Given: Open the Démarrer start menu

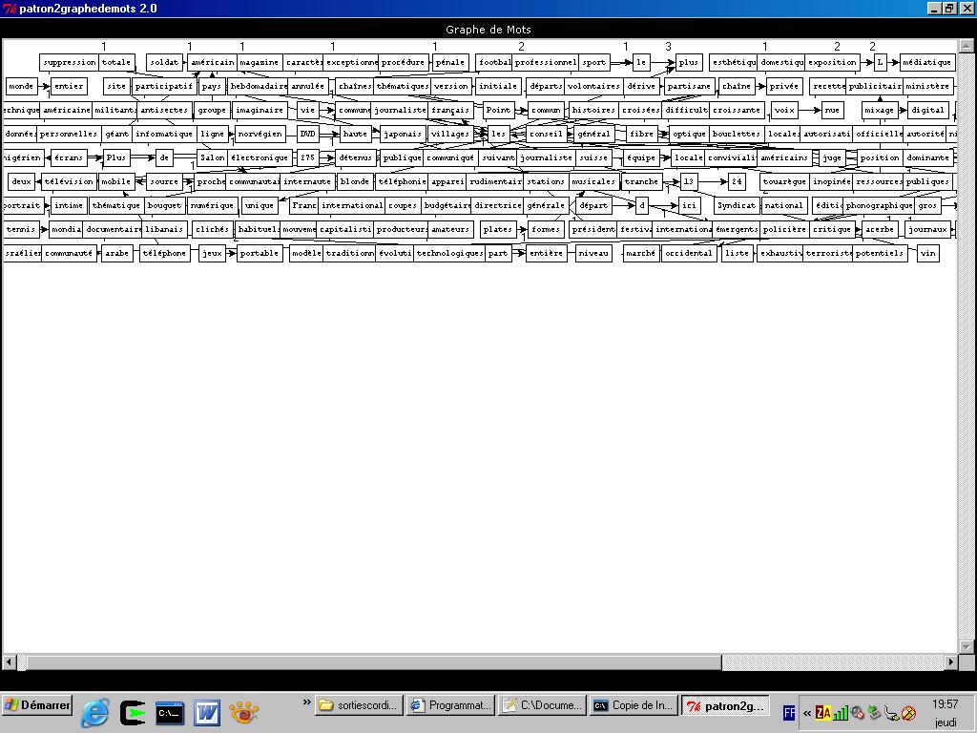Looking at the screenshot, I should [37, 705].
